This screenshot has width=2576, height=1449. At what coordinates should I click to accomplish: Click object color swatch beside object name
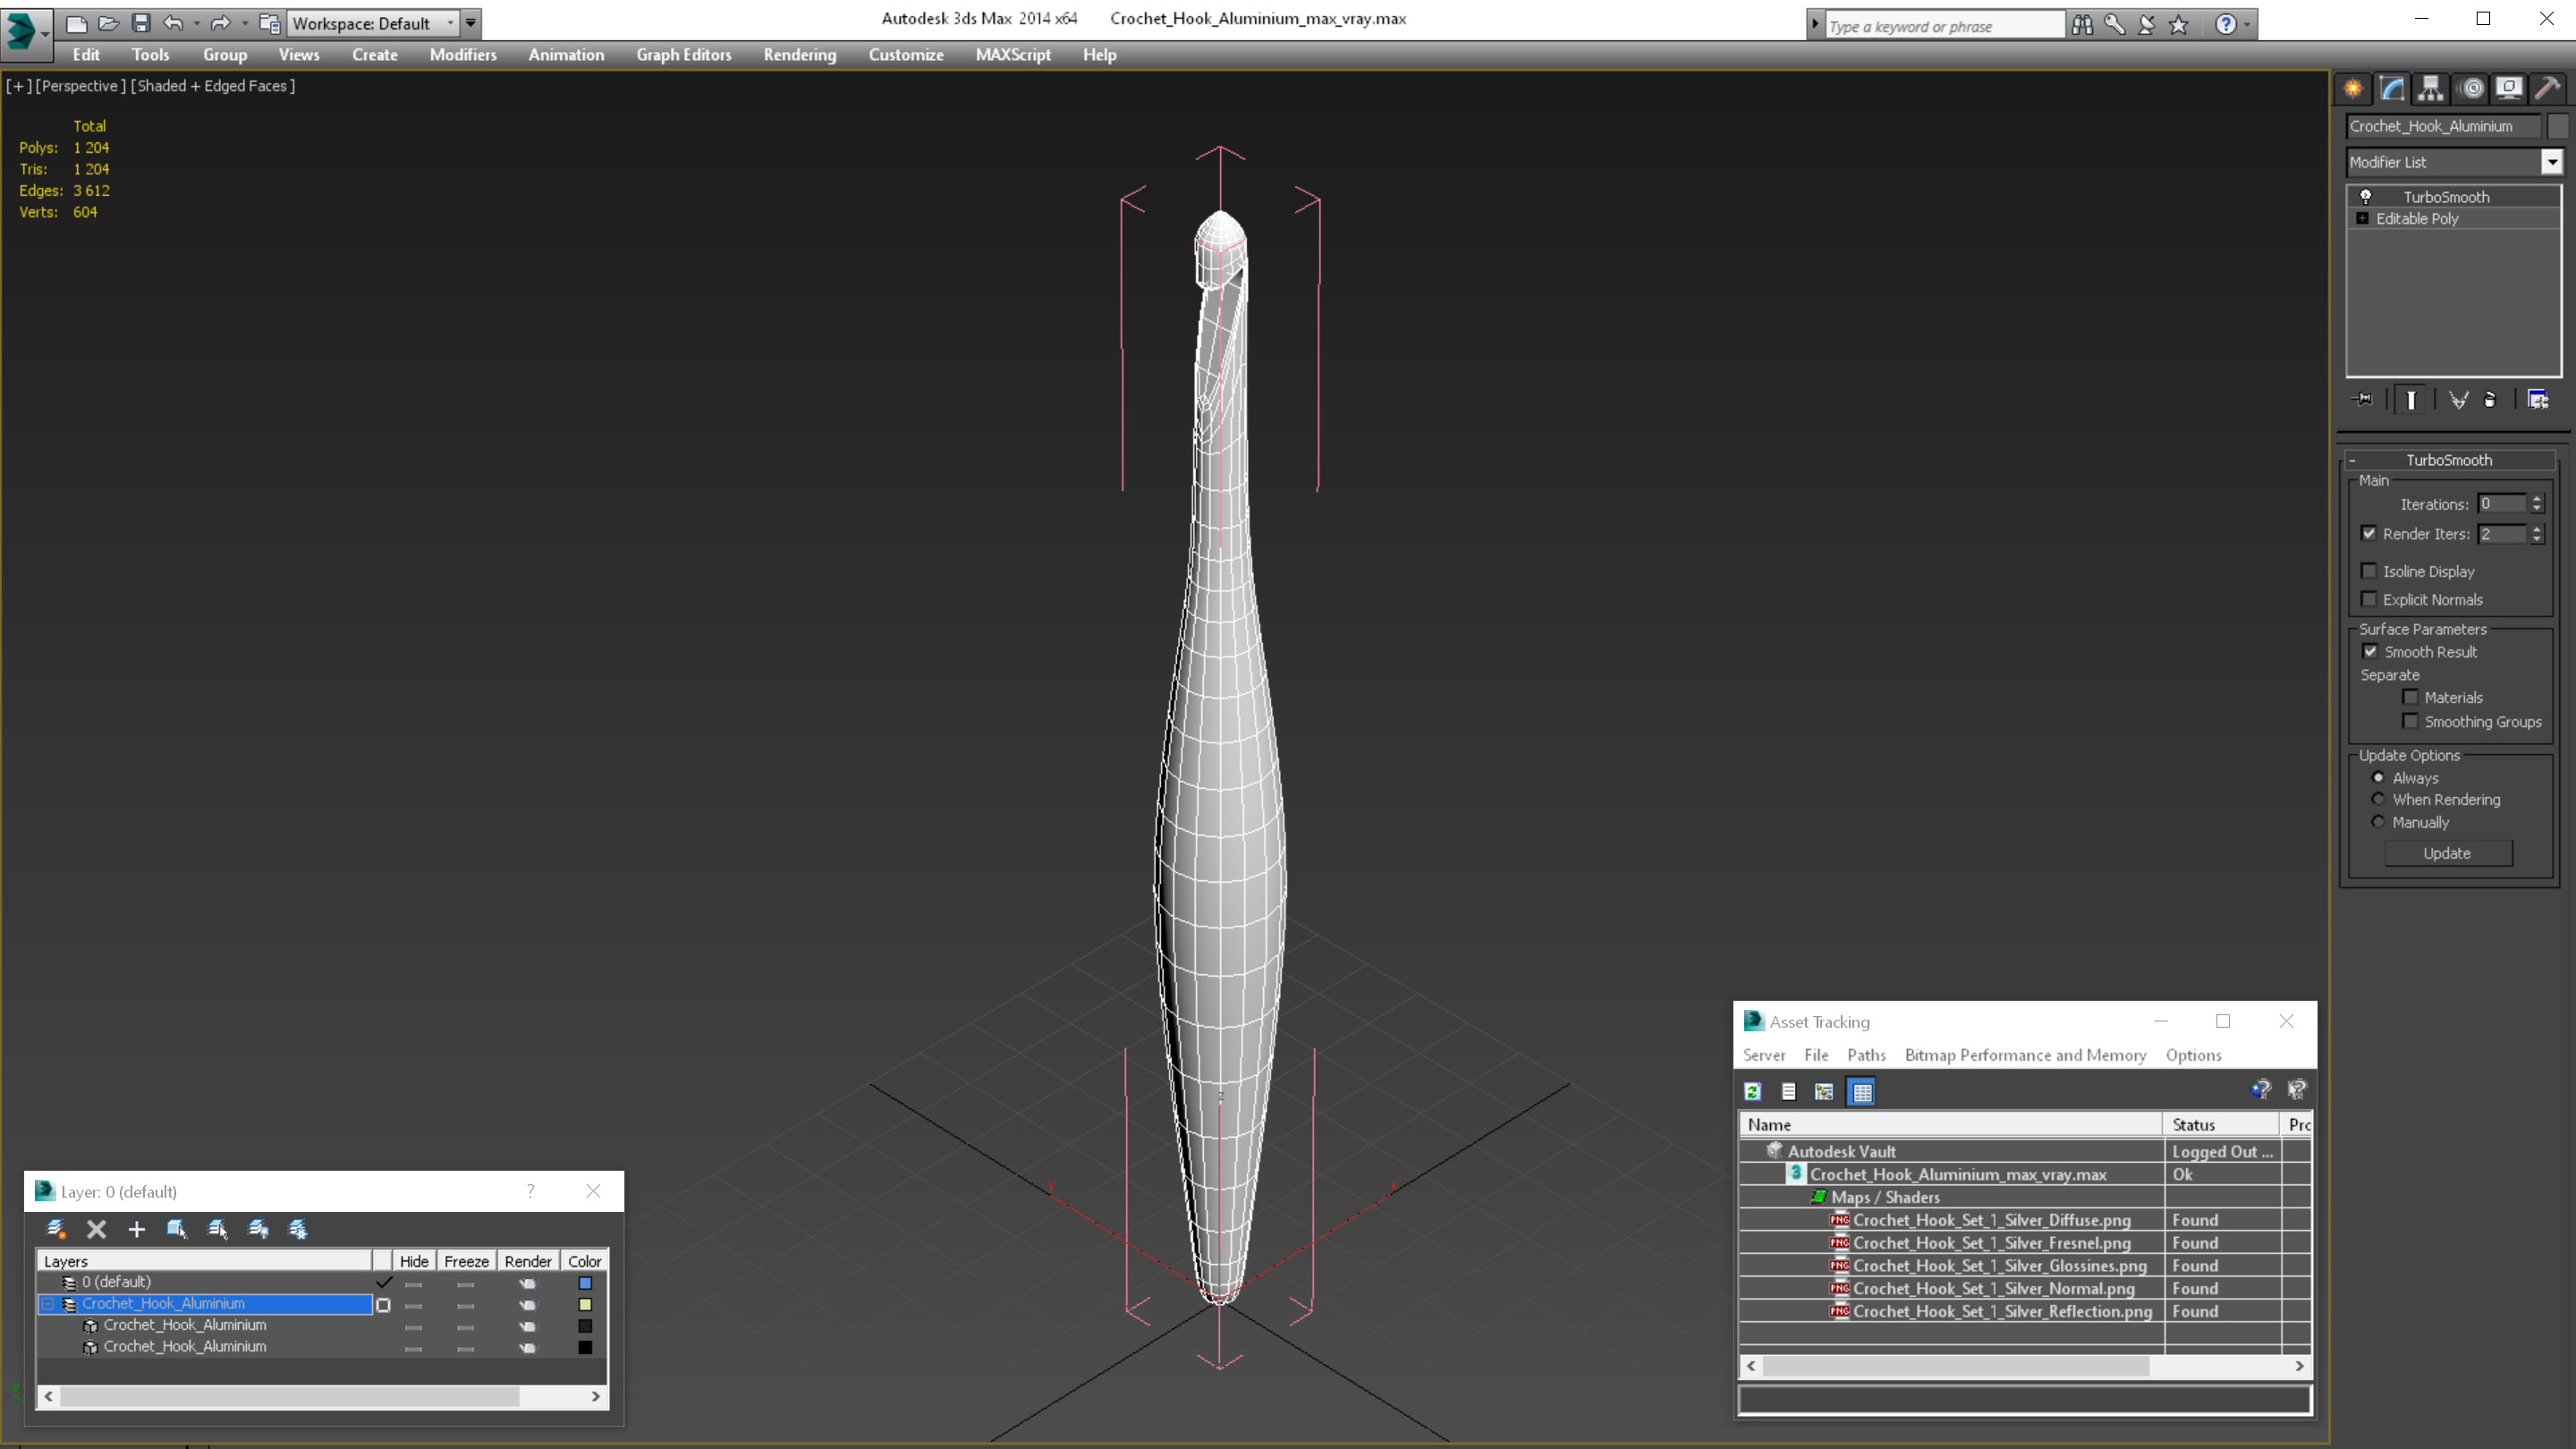2557,126
